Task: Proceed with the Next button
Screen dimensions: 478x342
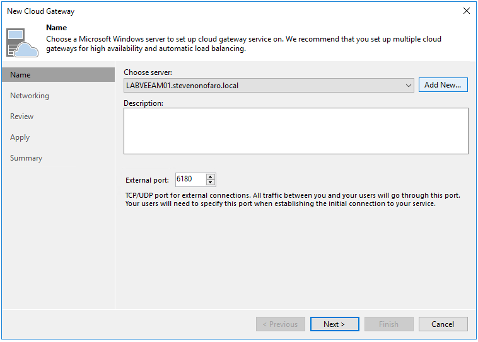Action: tap(335, 324)
